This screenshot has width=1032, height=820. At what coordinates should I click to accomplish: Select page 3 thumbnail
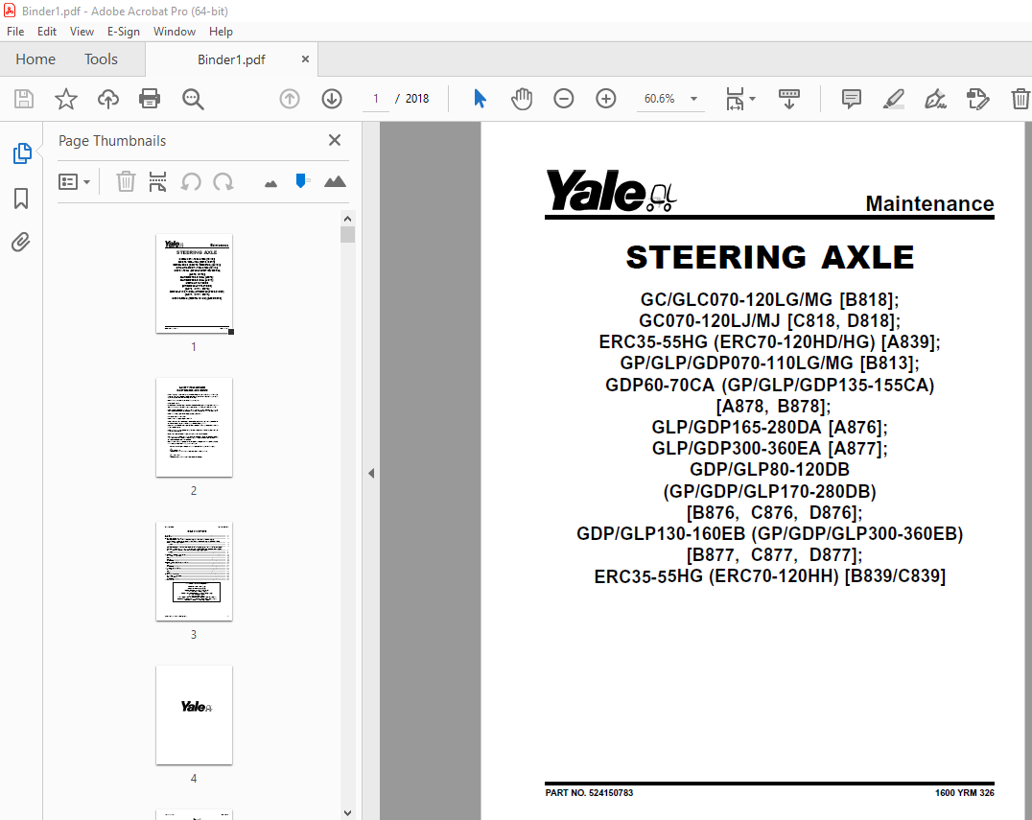click(194, 572)
